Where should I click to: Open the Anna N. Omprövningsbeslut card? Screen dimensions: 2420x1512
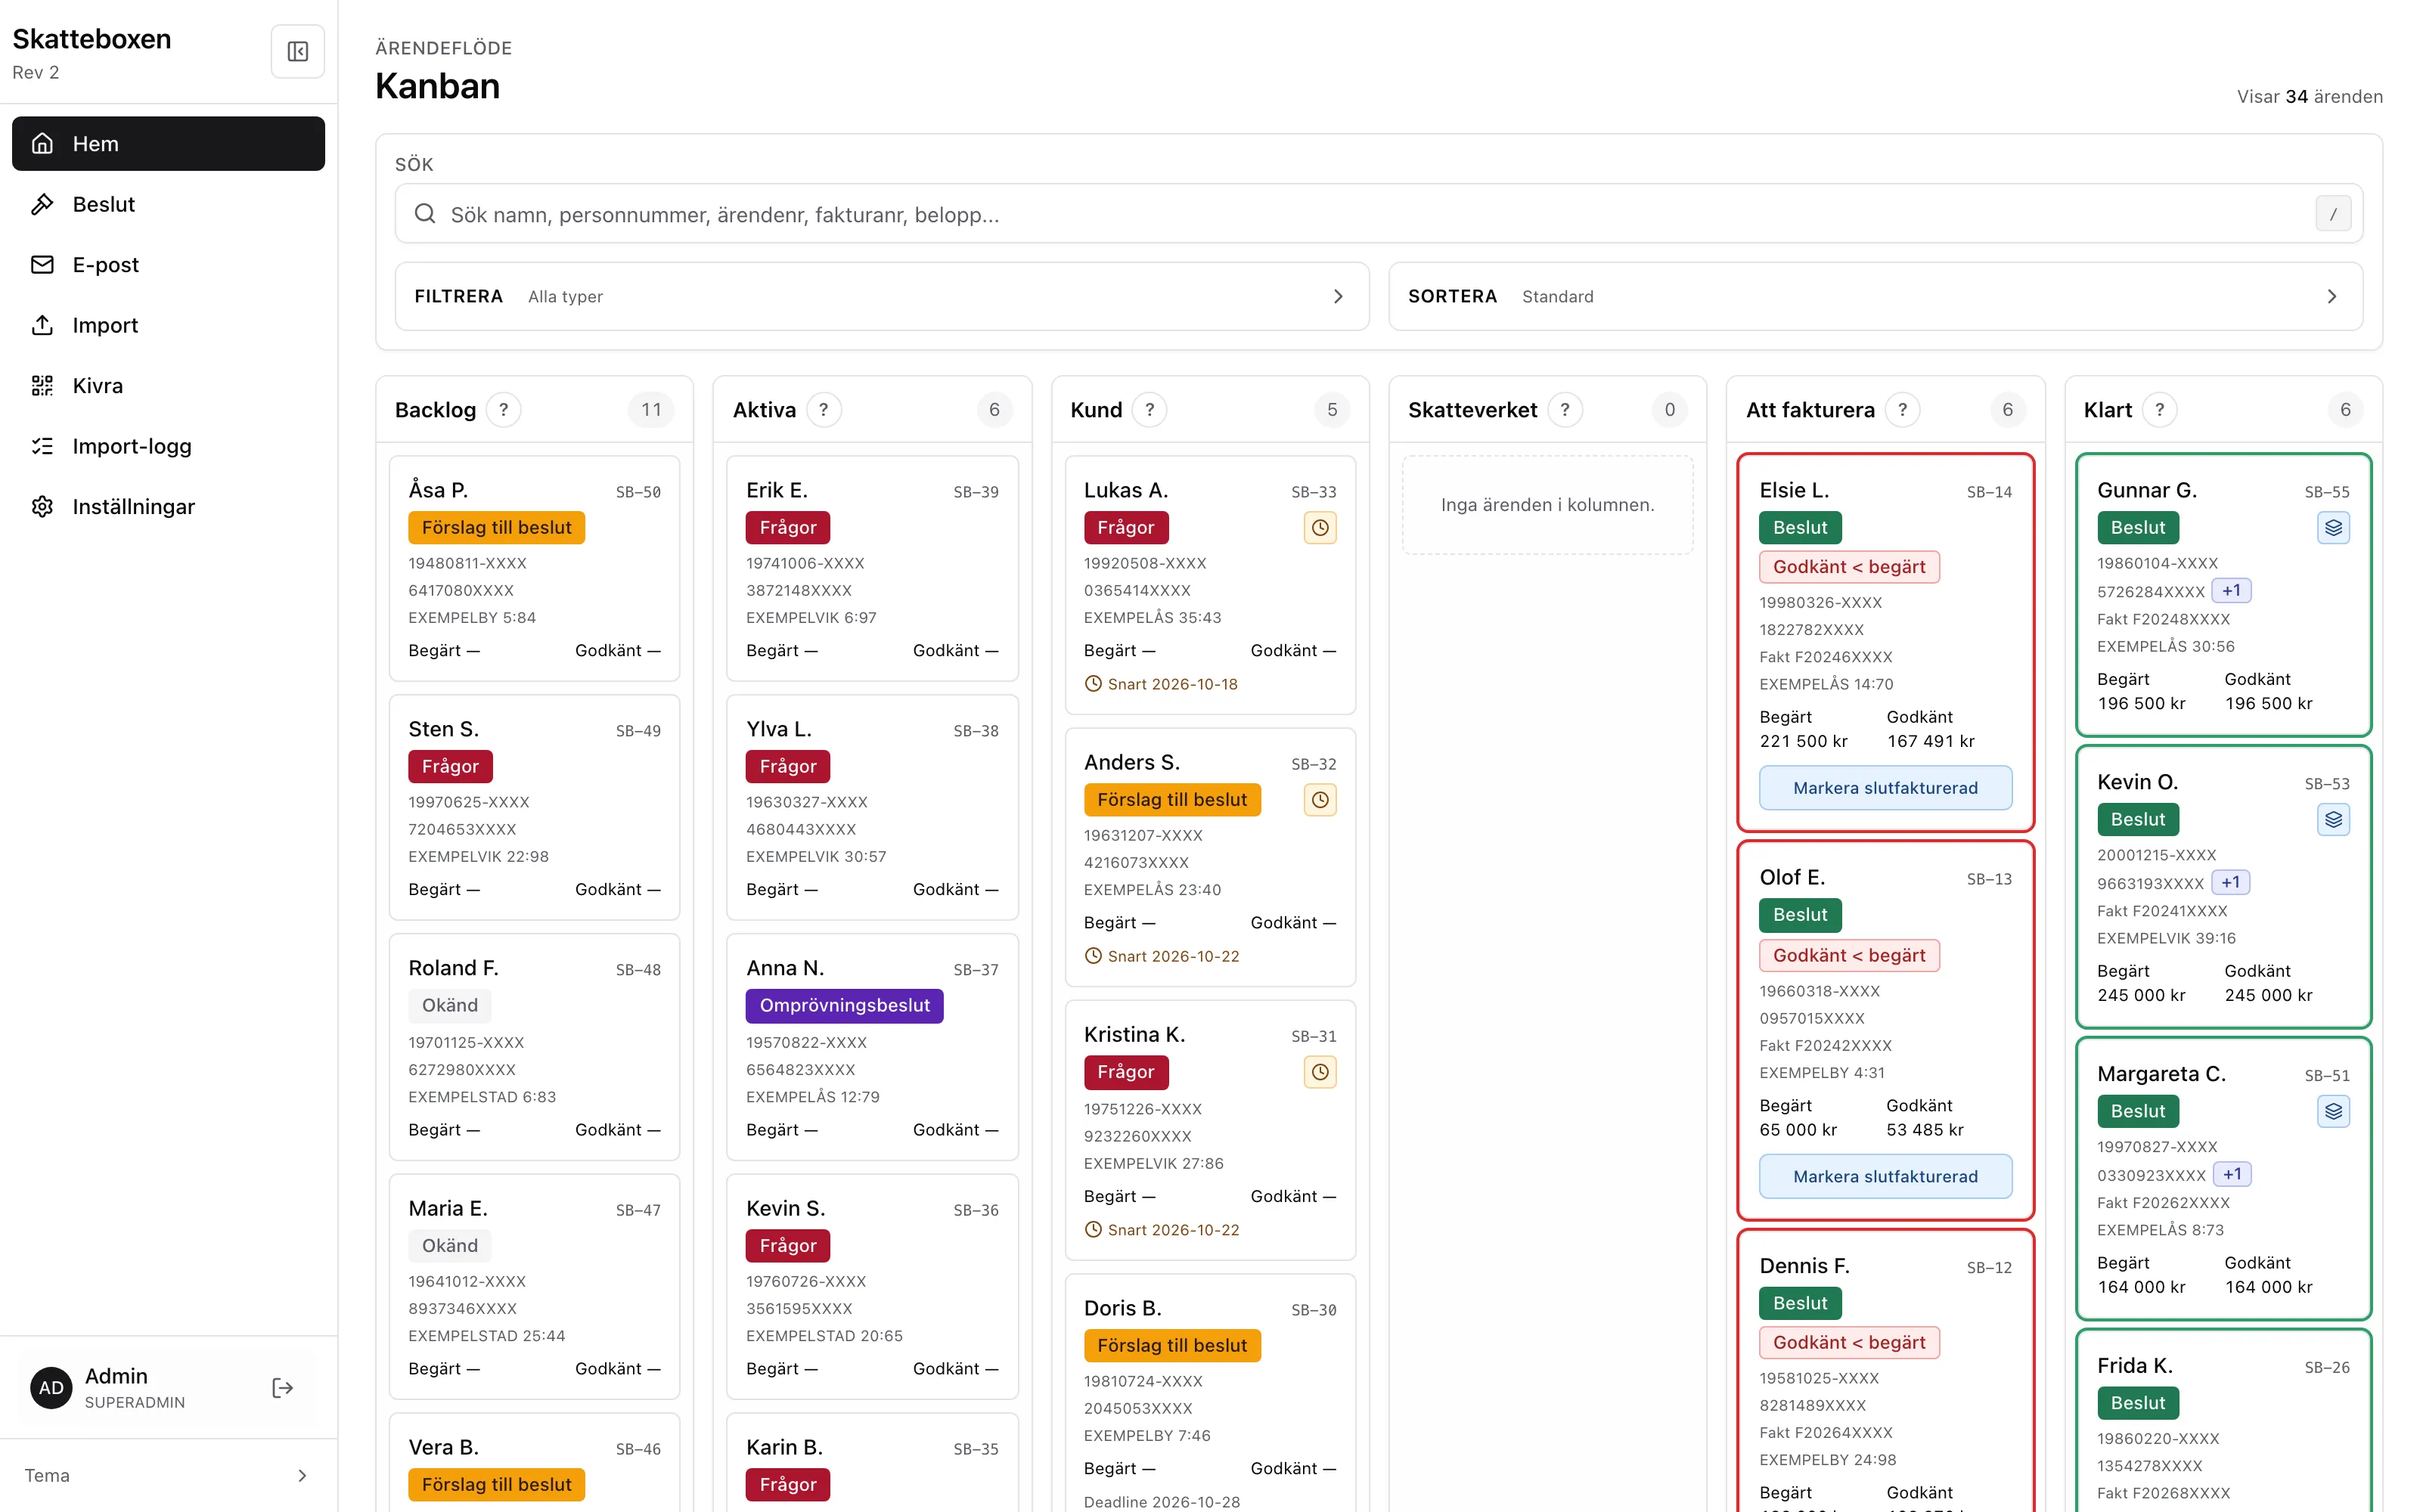tap(872, 1047)
